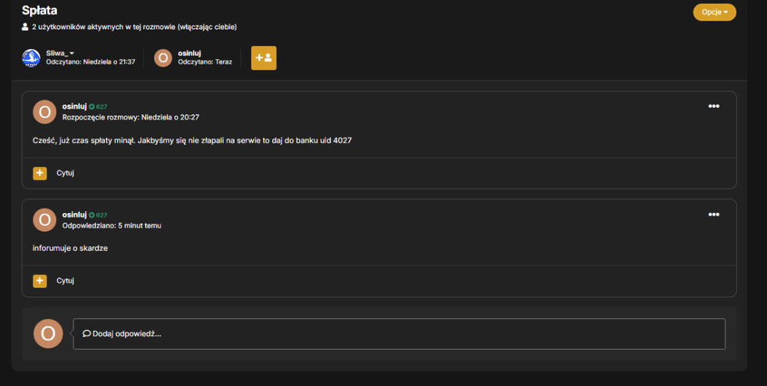Open Sliwa_ user avatar
The height and width of the screenshot is (386, 767).
31,57
